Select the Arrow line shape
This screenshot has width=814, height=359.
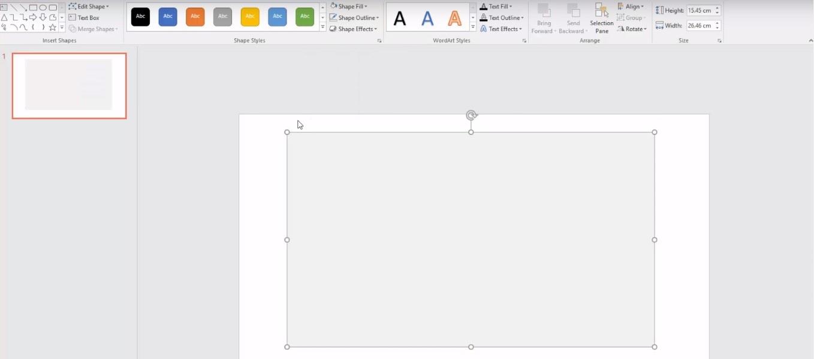(x=23, y=8)
